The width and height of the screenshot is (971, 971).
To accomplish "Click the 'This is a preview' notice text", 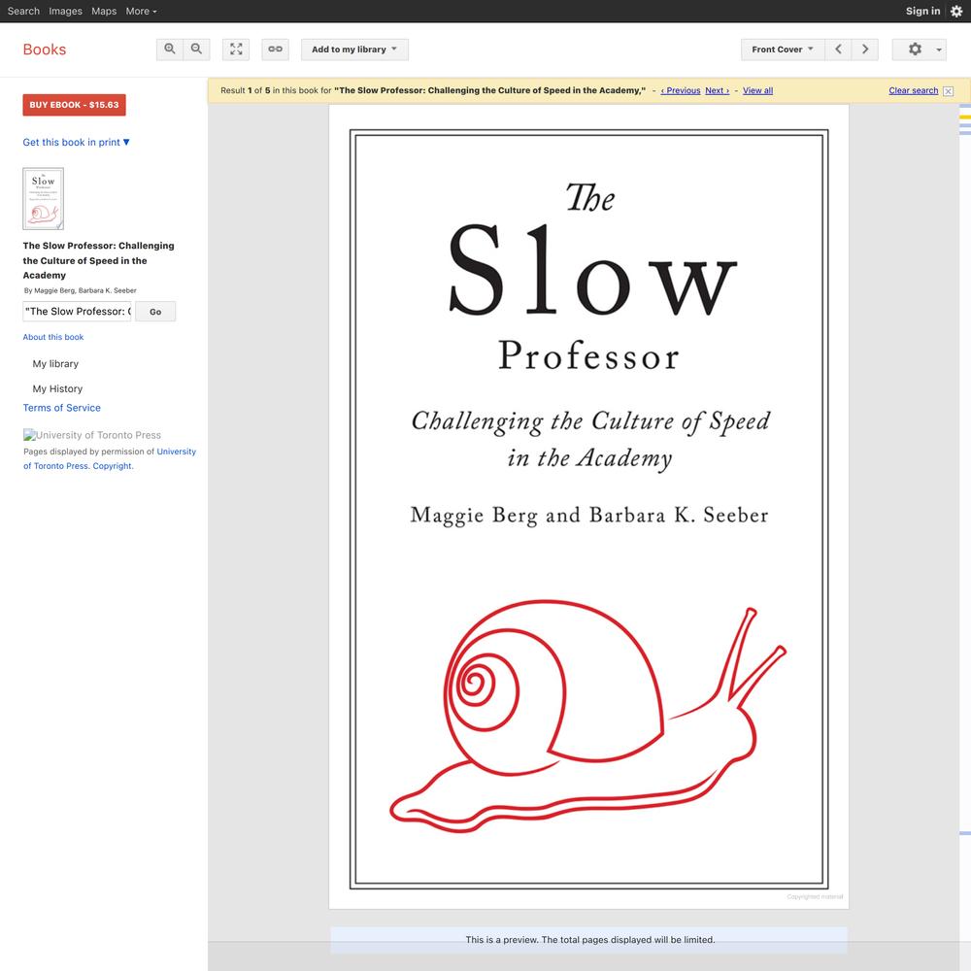I will click(590, 940).
